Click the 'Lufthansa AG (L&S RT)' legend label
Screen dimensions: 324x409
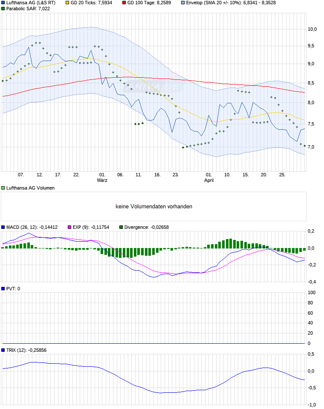(31, 3)
